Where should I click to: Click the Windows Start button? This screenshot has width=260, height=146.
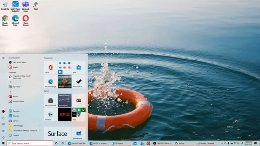point(3,143)
